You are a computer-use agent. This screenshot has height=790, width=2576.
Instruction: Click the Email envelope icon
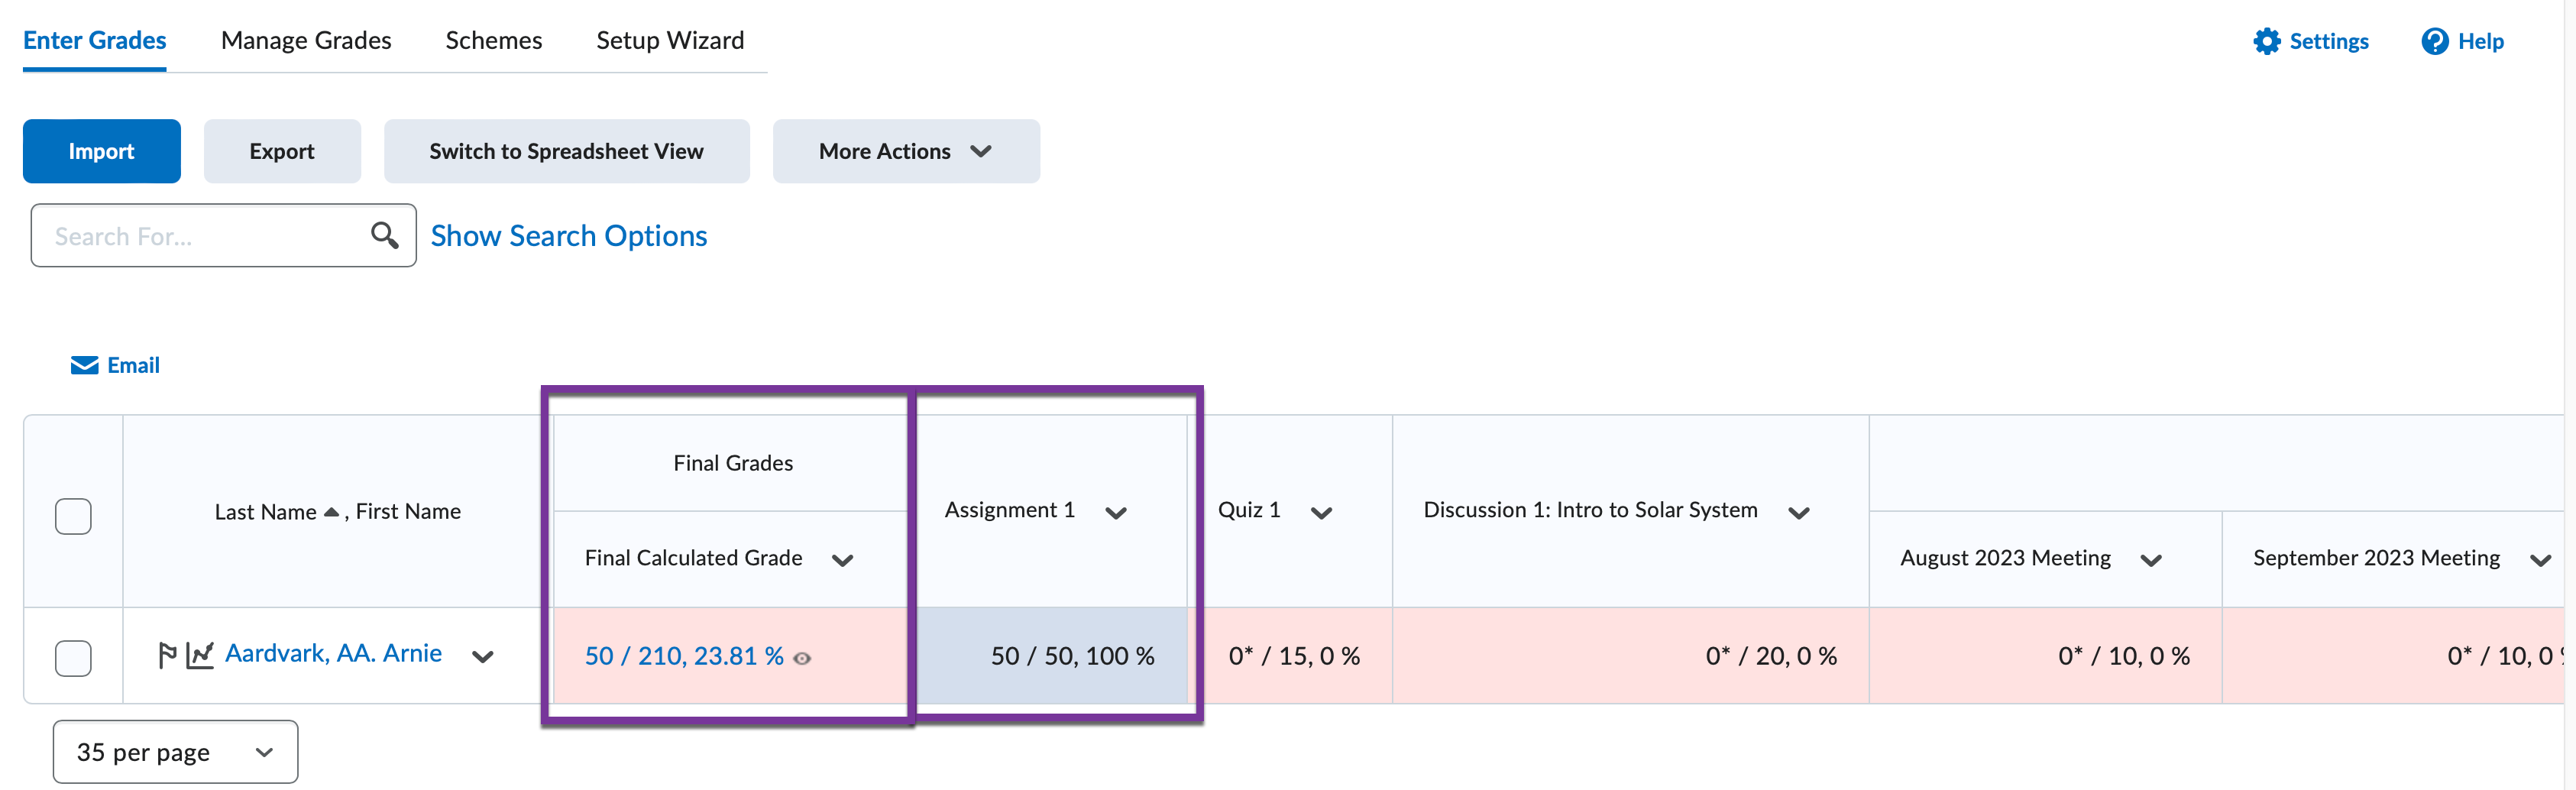(83, 364)
